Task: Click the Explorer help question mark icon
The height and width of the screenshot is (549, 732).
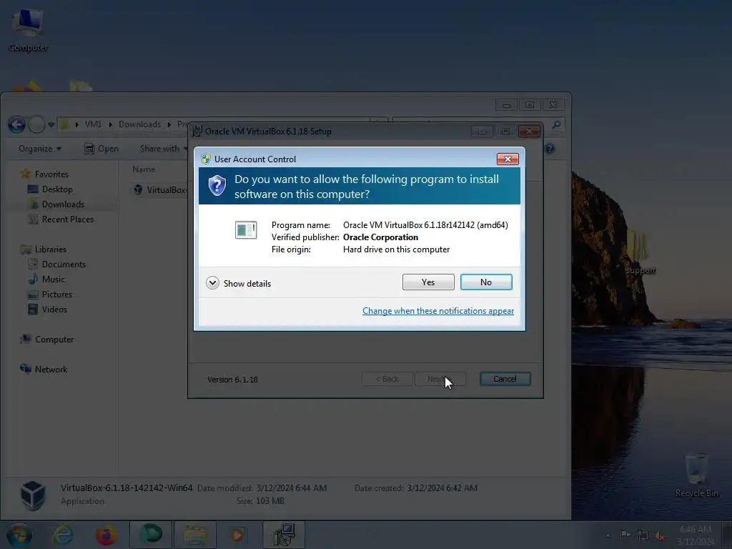Action: click(x=550, y=149)
